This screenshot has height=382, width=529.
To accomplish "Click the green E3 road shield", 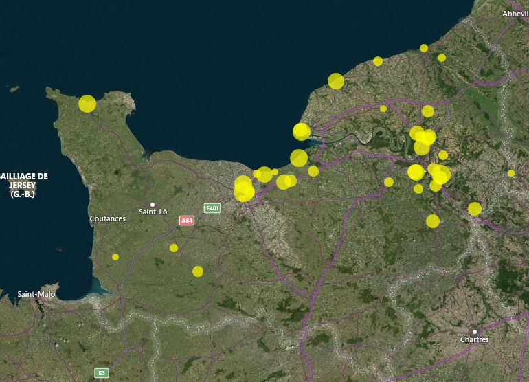I will coord(102,373).
